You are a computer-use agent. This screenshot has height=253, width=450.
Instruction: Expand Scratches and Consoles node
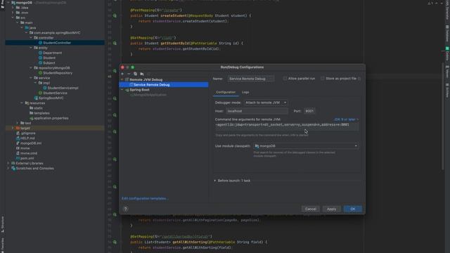click(8, 169)
